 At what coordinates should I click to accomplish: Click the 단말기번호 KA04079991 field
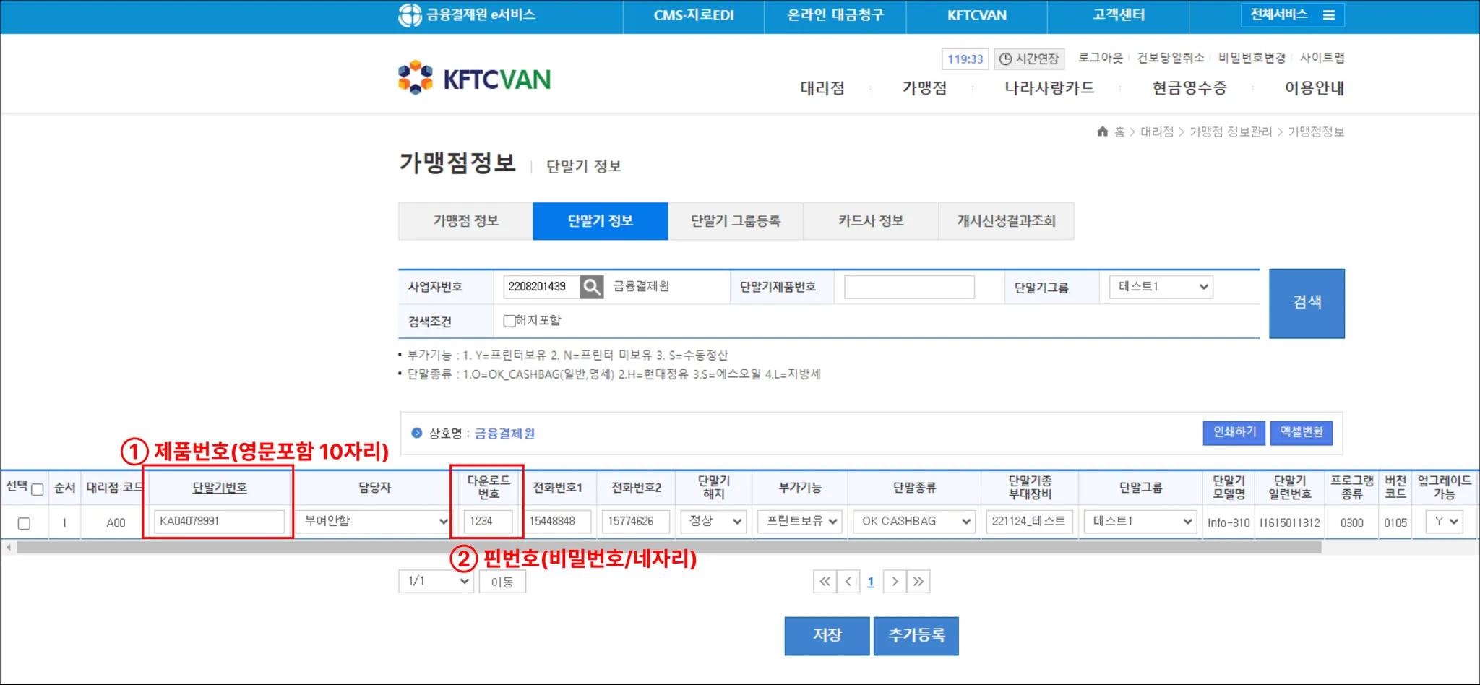click(x=219, y=521)
